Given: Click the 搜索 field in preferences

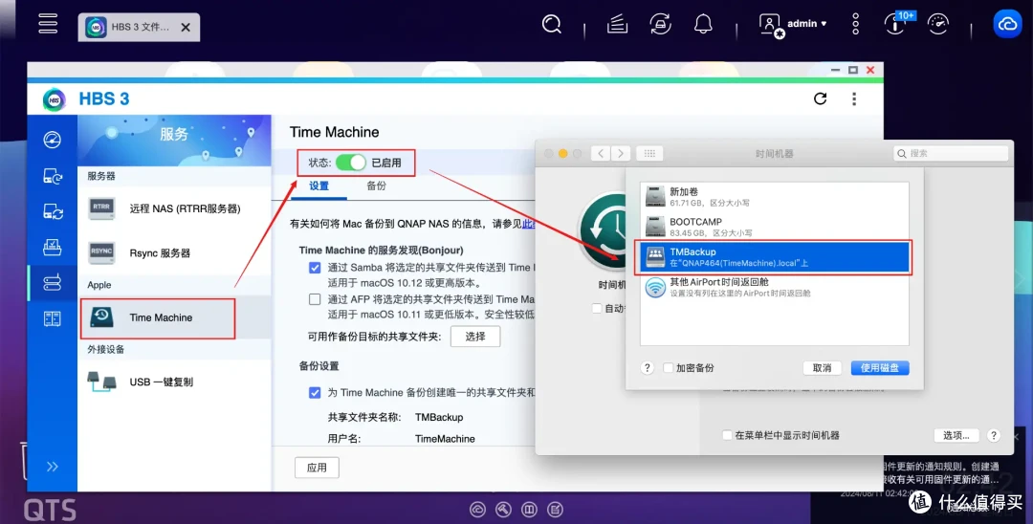Looking at the screenshot, I should (951, 153).
